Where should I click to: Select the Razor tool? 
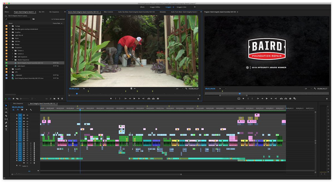point(6,116)
